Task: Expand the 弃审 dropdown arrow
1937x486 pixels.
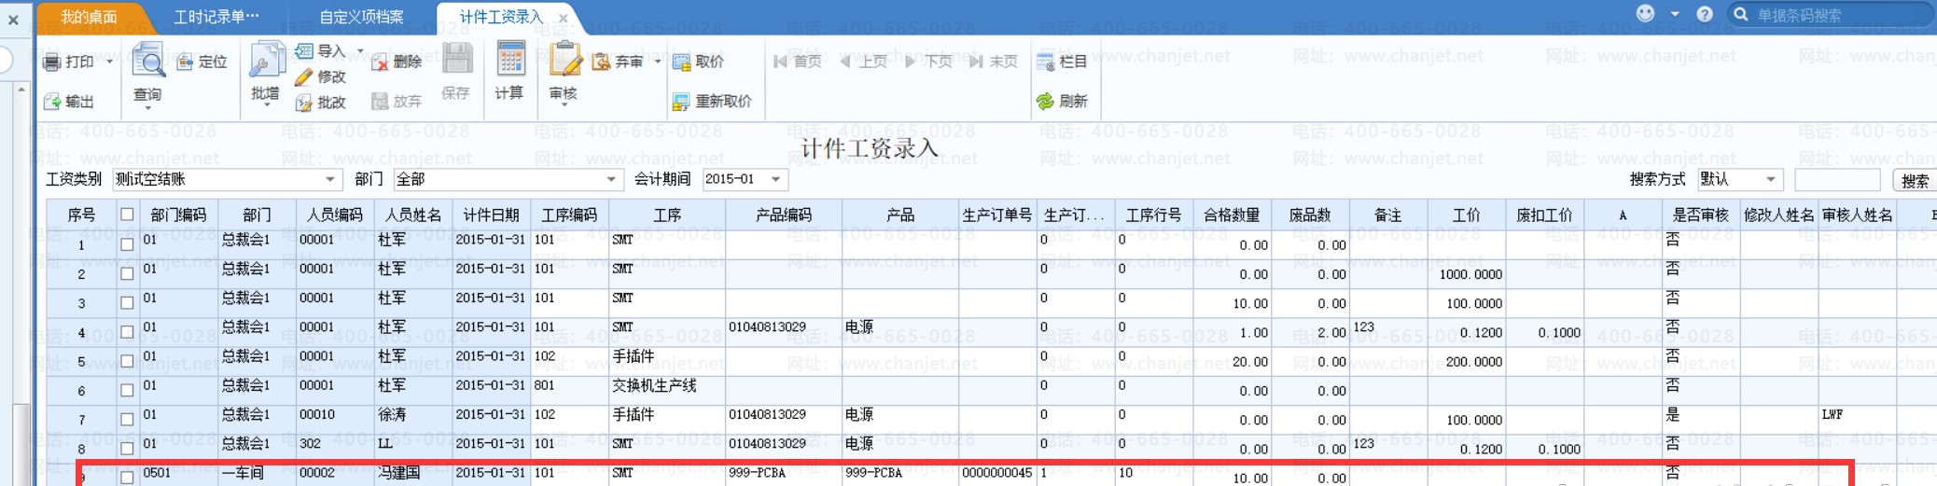Action: tap(658, 62)
